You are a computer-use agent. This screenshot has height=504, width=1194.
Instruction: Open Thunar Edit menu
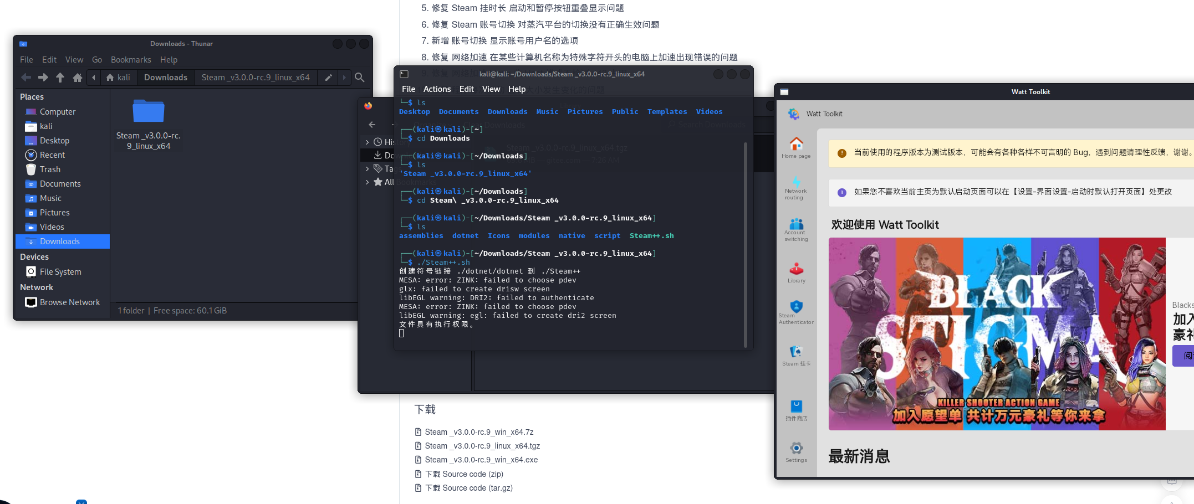[x=49, y=60]
